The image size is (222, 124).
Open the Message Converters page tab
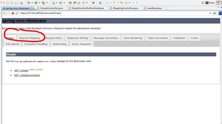click(x=106, y=38)
